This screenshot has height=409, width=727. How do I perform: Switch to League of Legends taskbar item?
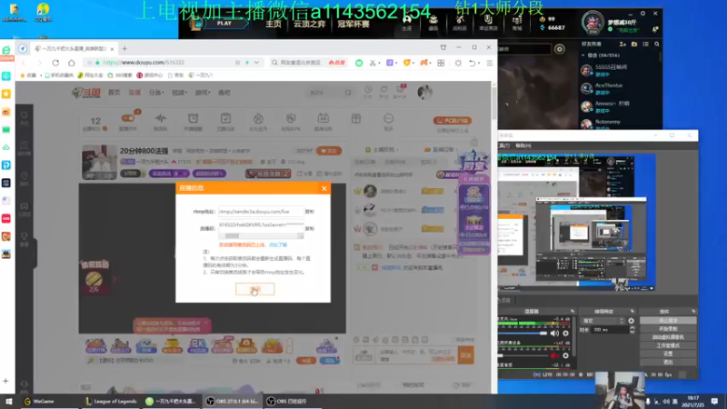pyautogui.click(x=111, y=401)
